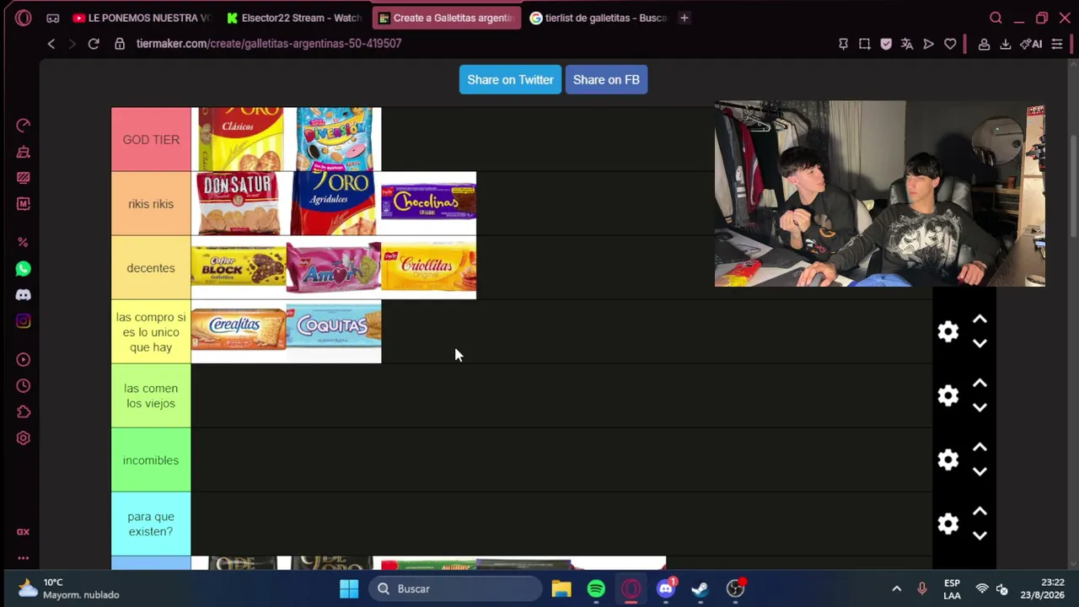The width and height of the screenshot is (1079, 607).
Task: Move the 'incomibles' row down
Action: point(980,471)
